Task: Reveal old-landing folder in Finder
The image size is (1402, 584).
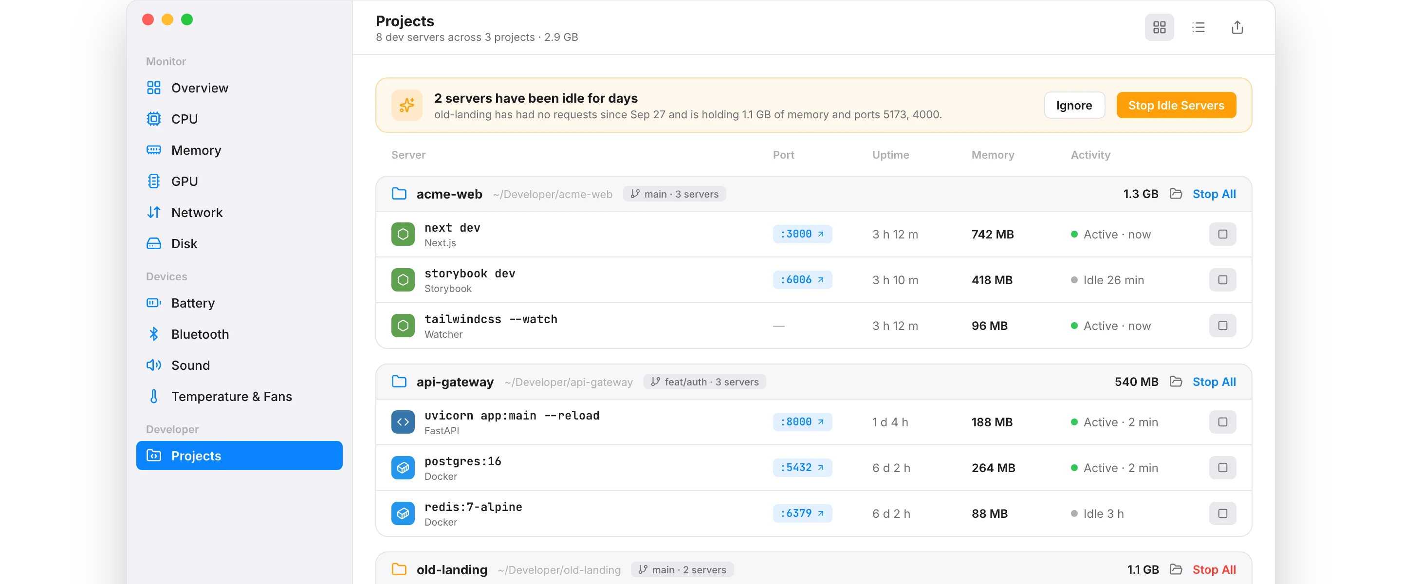Action: [x=1176, y=569]
